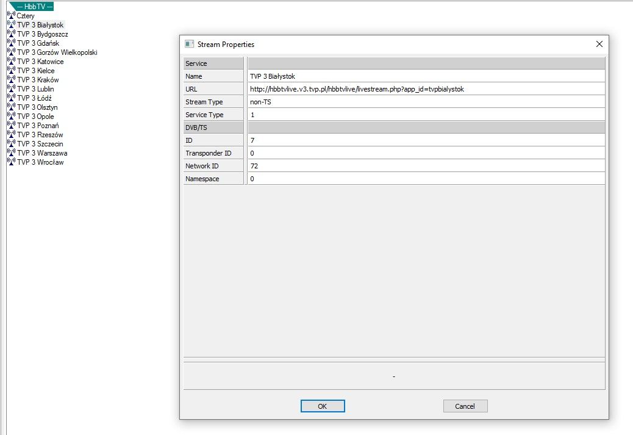Click the antenna icon beside TVP 3 Wrocław

point(12,162)
